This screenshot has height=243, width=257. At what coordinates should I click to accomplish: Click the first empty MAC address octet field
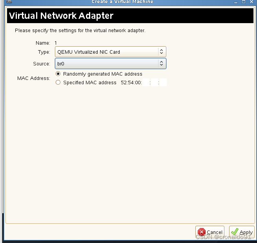(146, 82)
